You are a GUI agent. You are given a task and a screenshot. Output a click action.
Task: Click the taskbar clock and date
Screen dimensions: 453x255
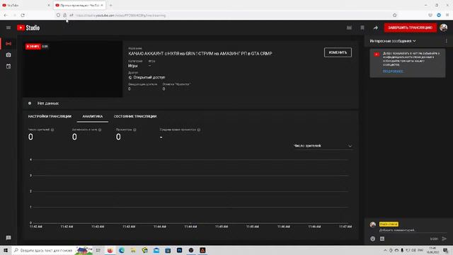432,250
